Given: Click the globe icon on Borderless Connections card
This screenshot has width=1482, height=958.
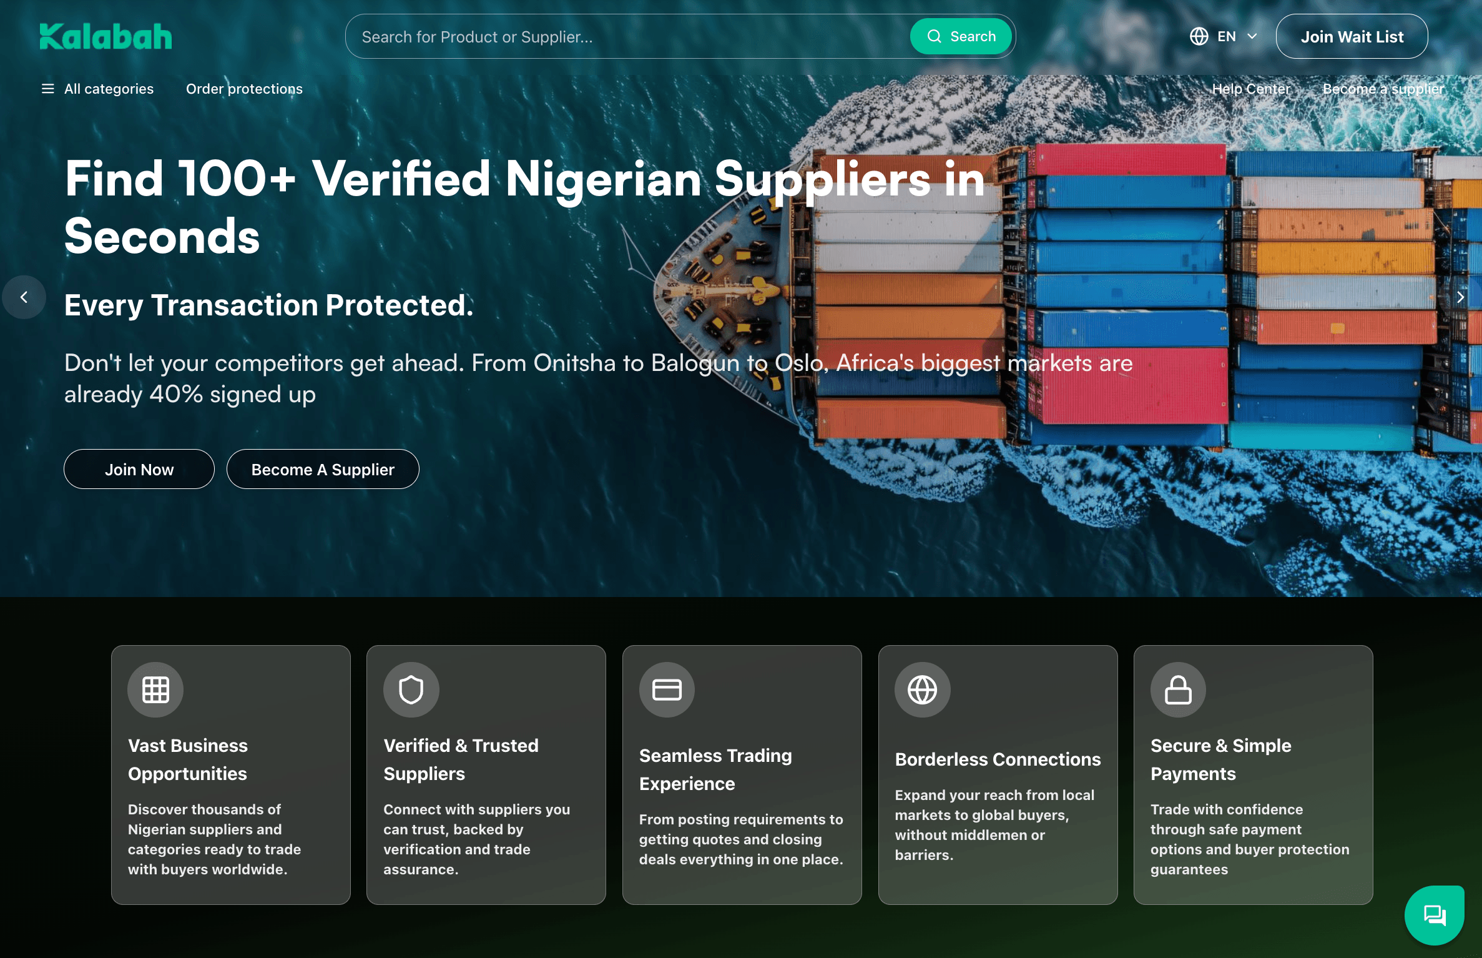Looking at the screenshot, I should pyautogui.click(x=922, y=689).
